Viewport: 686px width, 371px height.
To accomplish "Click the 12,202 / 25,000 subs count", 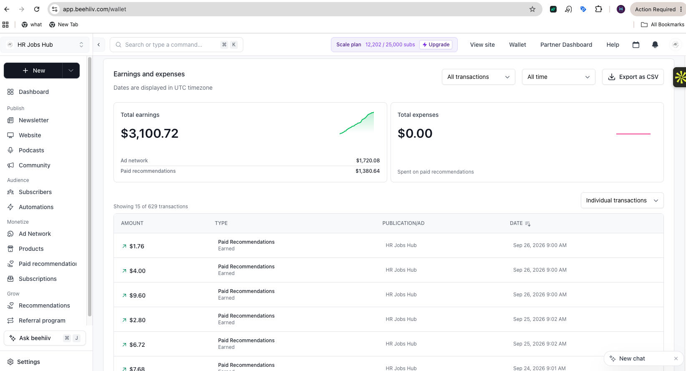I will coord(390,45).
